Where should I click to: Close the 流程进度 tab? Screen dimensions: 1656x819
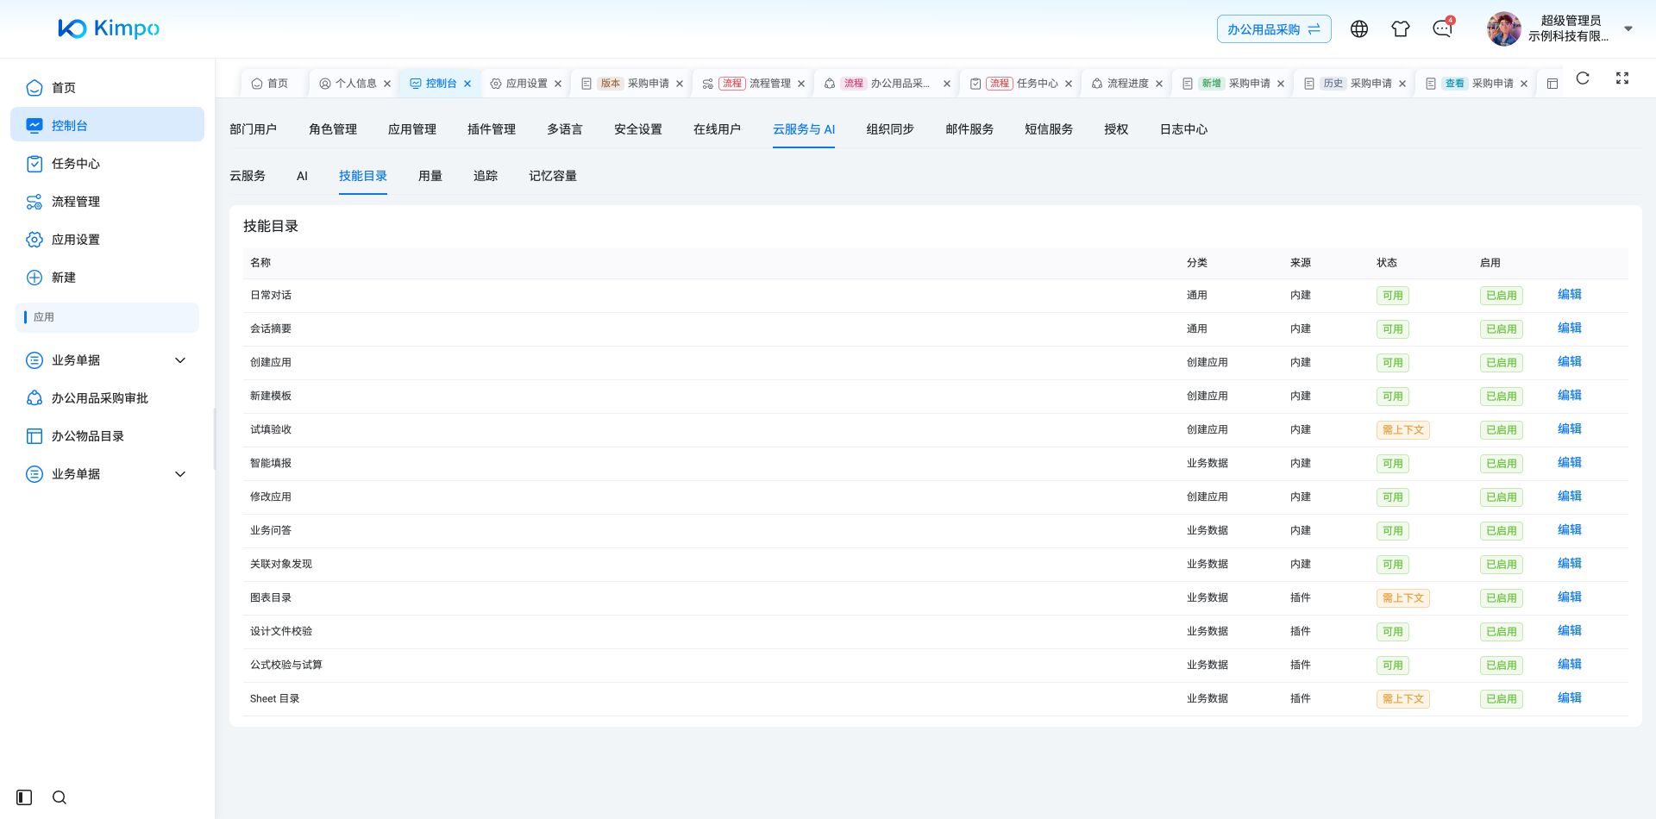click(x=1159, y=84)
